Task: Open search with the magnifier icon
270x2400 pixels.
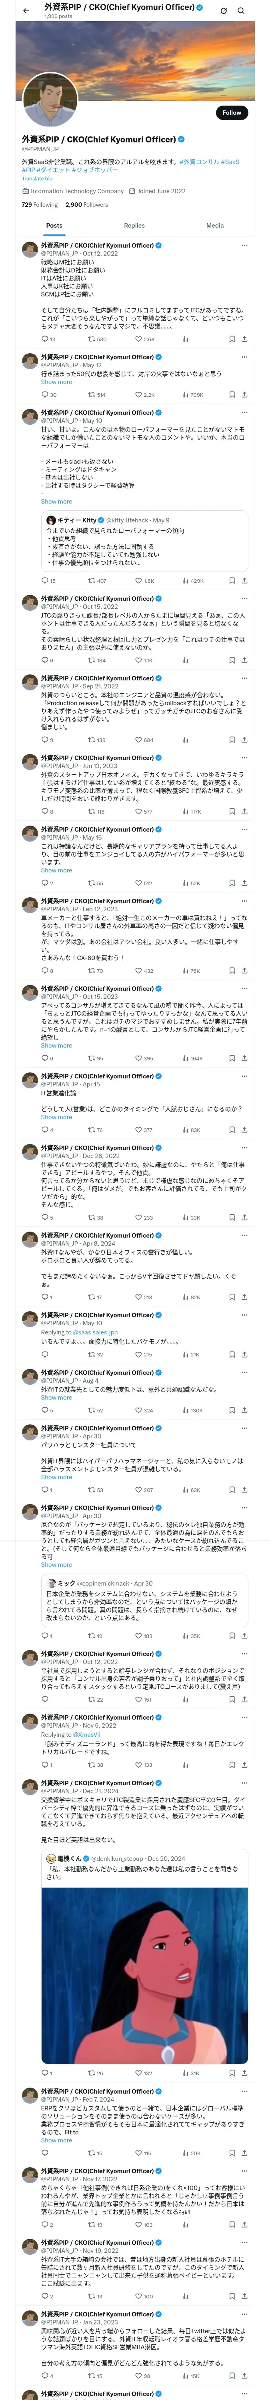Action: tap(240, 10)
